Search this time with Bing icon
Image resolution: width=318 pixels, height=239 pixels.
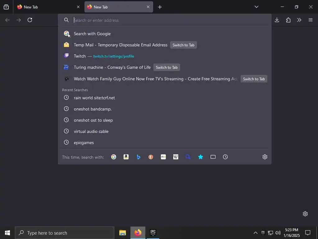point(139,157)
